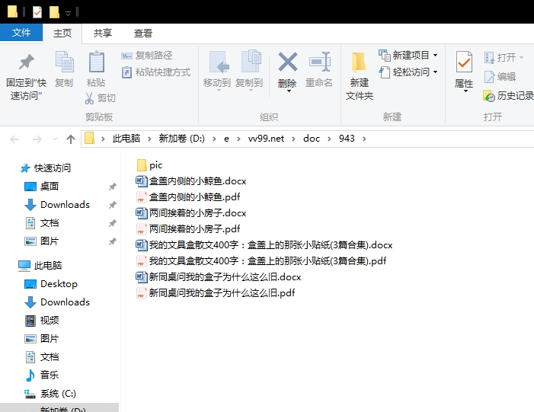Click 943 in the address path
This screenshot has height=412, width=534.
click(347, 139)
